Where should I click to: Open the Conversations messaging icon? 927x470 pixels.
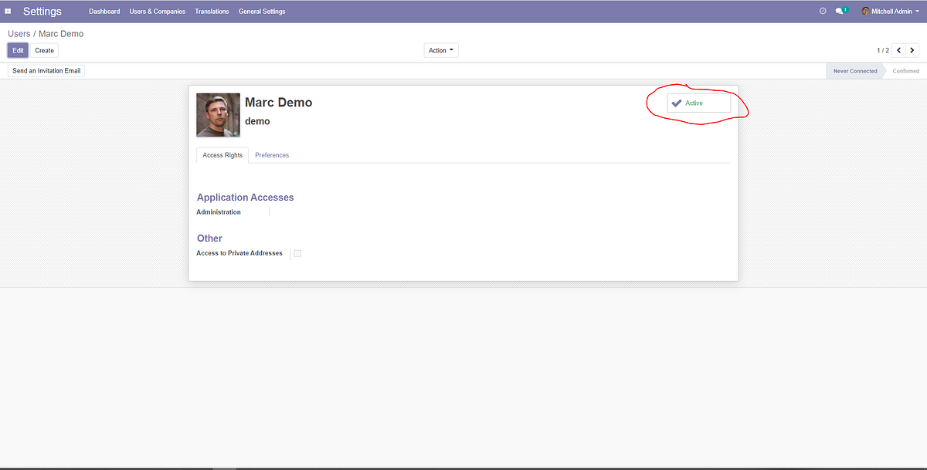tap(839, 11)
